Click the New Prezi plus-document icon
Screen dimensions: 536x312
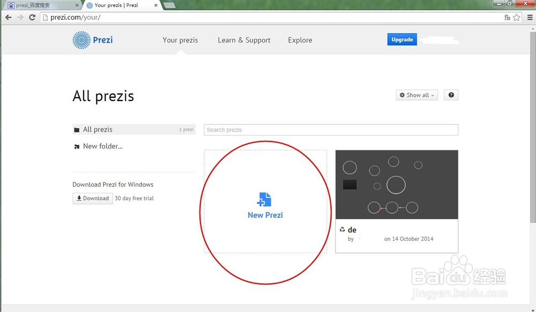(x=264, y=200)
